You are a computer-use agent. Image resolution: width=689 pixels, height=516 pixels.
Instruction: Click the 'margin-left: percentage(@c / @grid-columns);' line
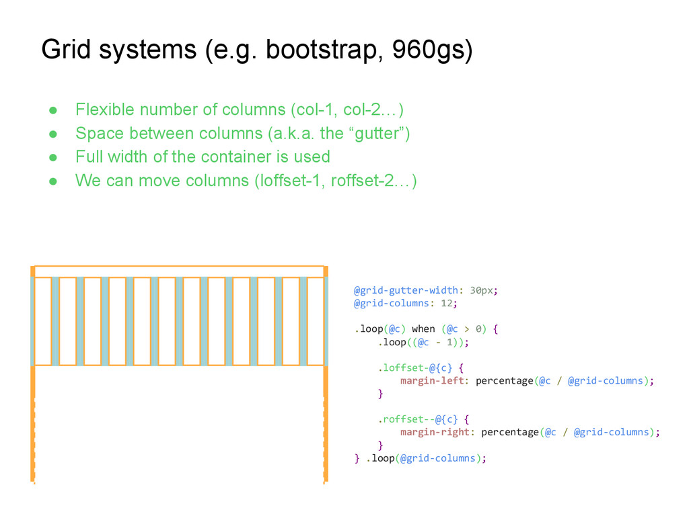point(528,381)
